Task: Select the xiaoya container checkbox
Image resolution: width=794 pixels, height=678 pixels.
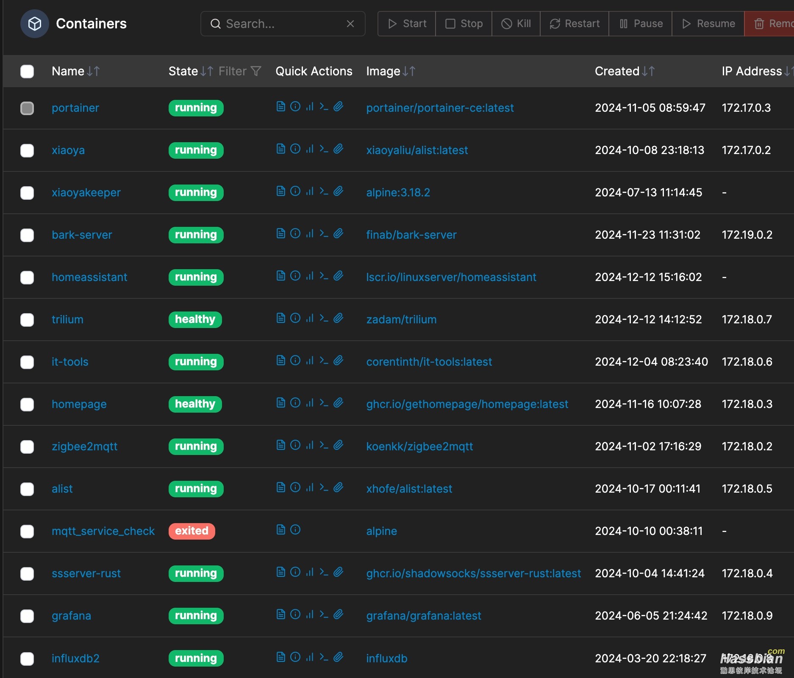Action: click(27, 150)
